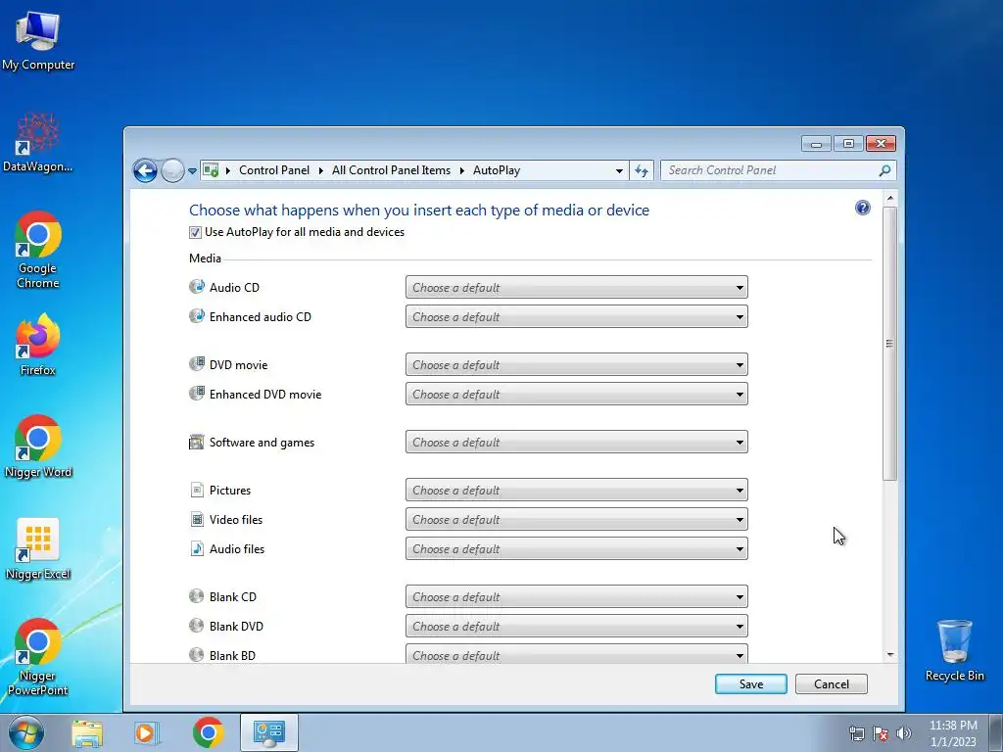
Task: Click the Audio files music note icon
Action: pos(197,548)
